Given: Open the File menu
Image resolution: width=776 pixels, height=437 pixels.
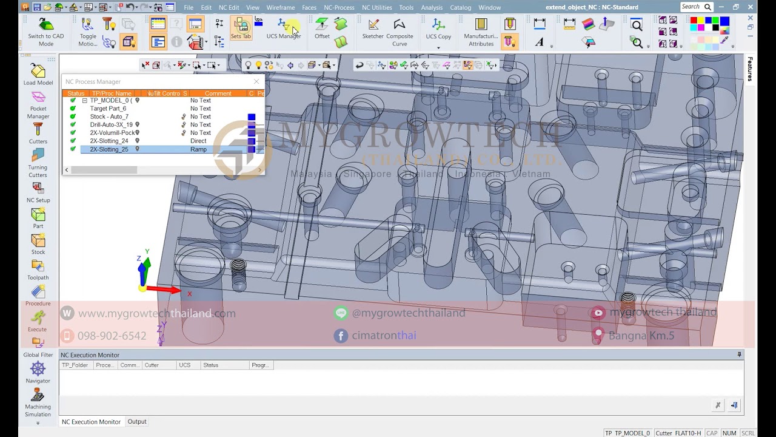Looking at the screenshot, I should pos(189,7).
